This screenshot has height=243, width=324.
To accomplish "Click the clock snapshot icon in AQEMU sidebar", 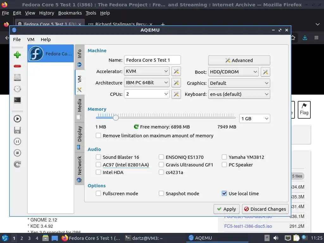I will [x=17, y=89].
